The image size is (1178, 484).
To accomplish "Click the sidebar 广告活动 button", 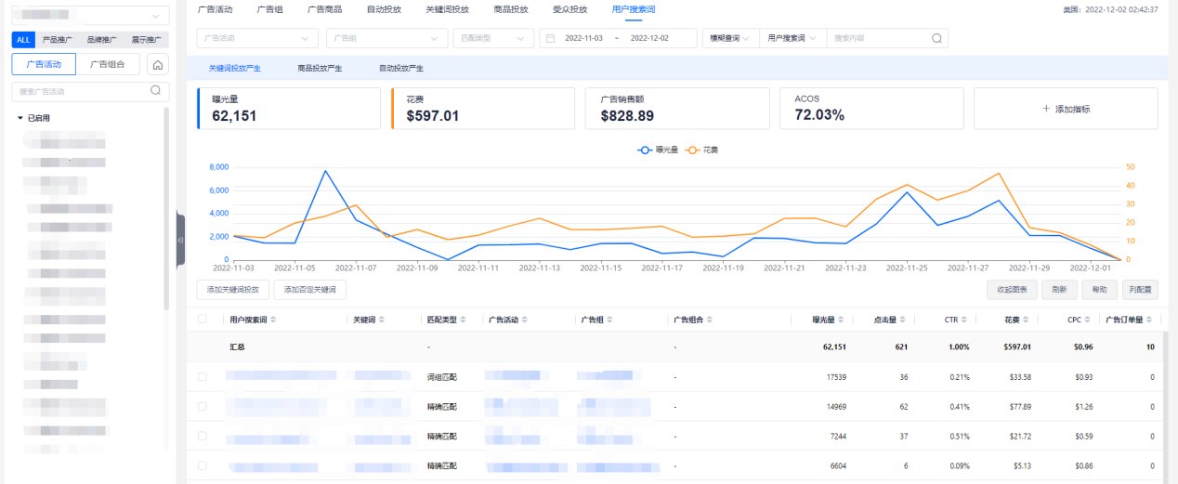I will (x=44, y=64).
